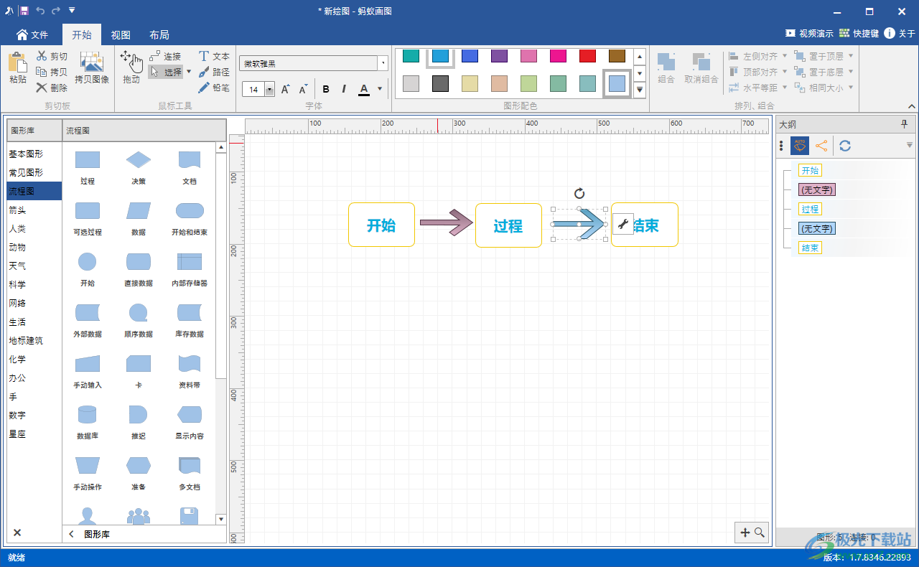
Task: Click the auto layout icon in outline panel
Action: click(800, 146)
